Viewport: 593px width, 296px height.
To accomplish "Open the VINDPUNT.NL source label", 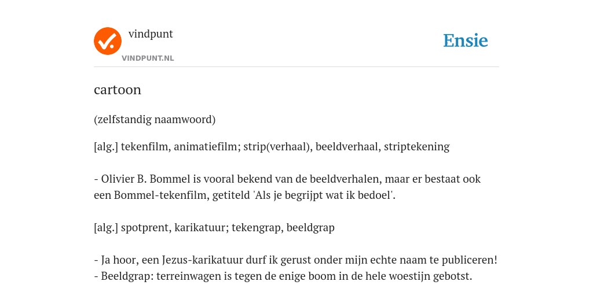I will (x=148, y=58).
